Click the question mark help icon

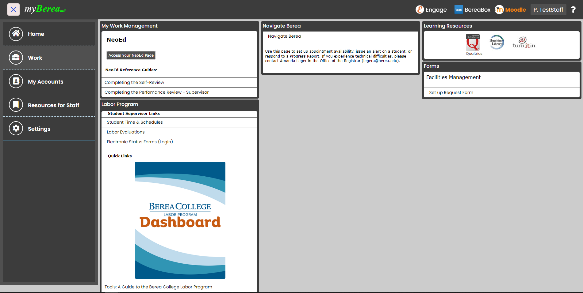(573, 10)
